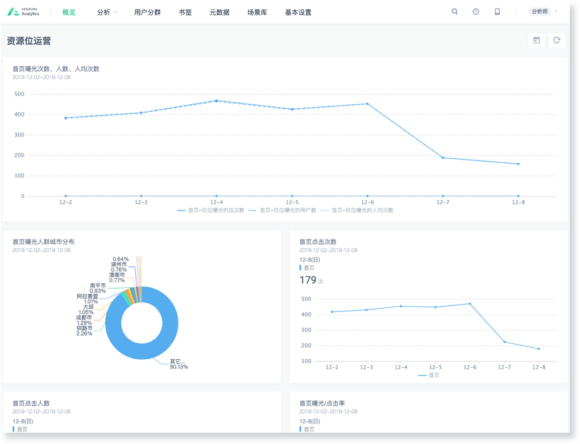The width and height of the screenshot is (580, 444).
Task: Go to 书签 in navigation
Action: pyautogui.click(x=185, y=13)
